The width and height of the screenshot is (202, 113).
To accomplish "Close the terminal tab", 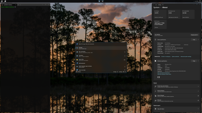I will pos(15,5).
